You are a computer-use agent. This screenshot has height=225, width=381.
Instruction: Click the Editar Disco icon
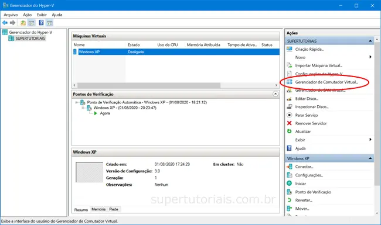click(290, 99)
